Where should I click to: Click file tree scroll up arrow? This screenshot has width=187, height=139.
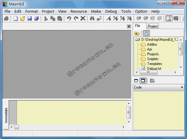click(x=181, y=40)
